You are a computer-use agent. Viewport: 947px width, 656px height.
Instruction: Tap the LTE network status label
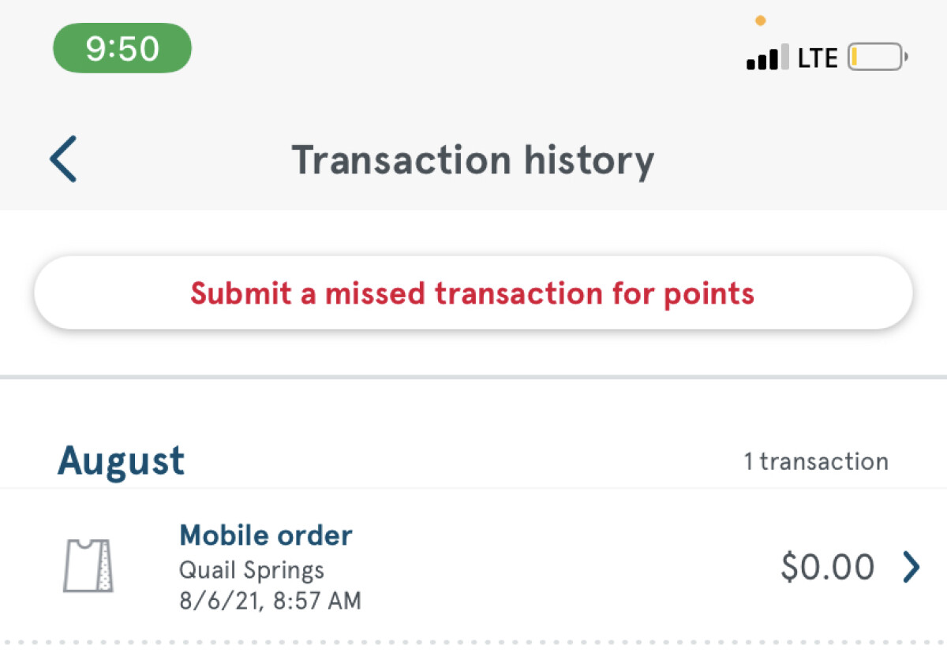[817, 58]
